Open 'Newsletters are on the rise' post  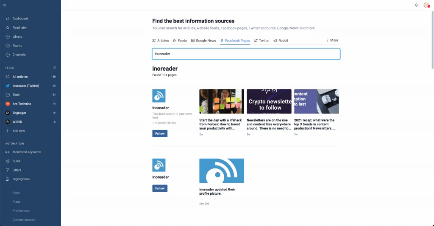tap(269, 124)
